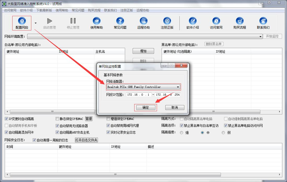
Task: Click whitelist 主机名 column header
Action: 109,51
